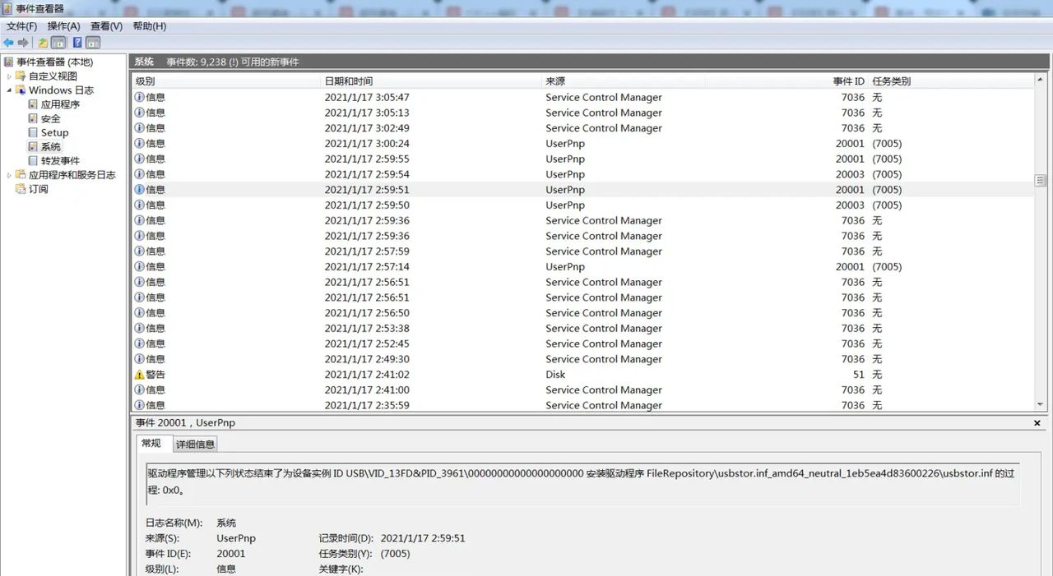Select the event dated 2021/1/17 2:52:45
This screenshot has height=576, width=1053.
pos(582,344)
